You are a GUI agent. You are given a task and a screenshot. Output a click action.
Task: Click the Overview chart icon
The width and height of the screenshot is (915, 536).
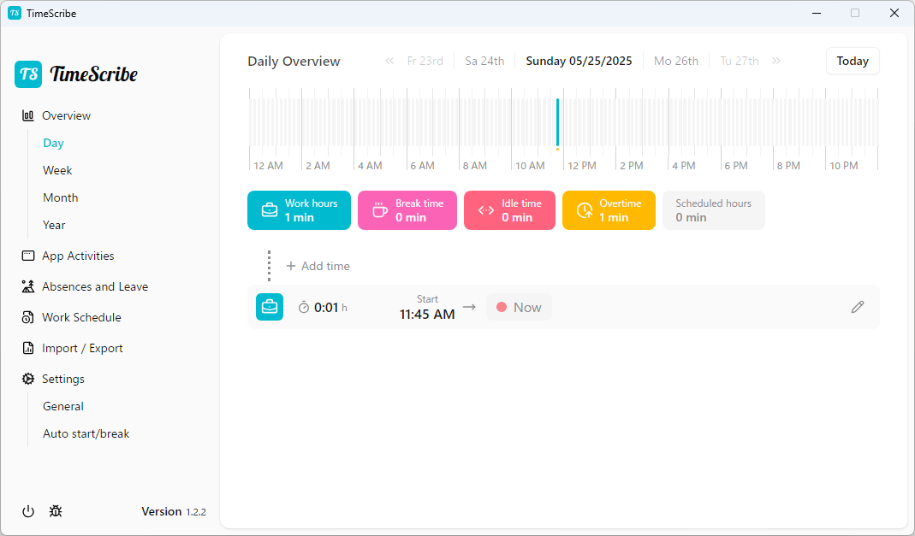pos(28,115)
